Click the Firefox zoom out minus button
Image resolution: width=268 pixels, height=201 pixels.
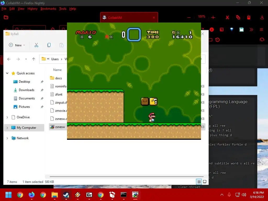coord(189,18)
